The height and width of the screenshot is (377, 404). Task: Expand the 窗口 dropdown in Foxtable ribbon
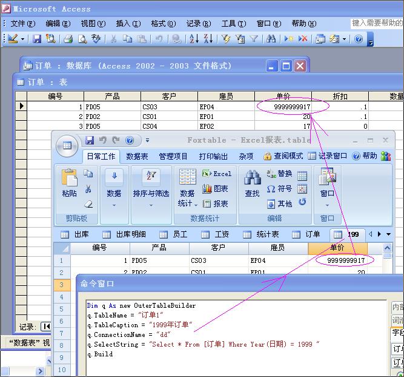[x=327, y=206]
